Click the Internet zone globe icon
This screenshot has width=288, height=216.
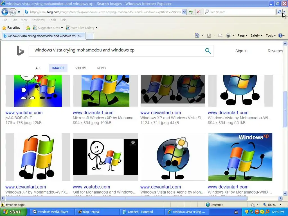(x=208, y=205)
